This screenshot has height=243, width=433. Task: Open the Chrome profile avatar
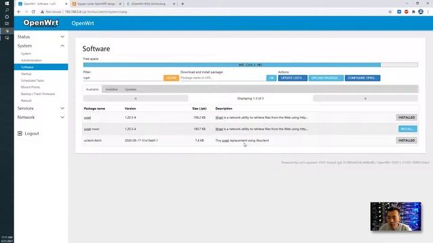click(421, 12)
